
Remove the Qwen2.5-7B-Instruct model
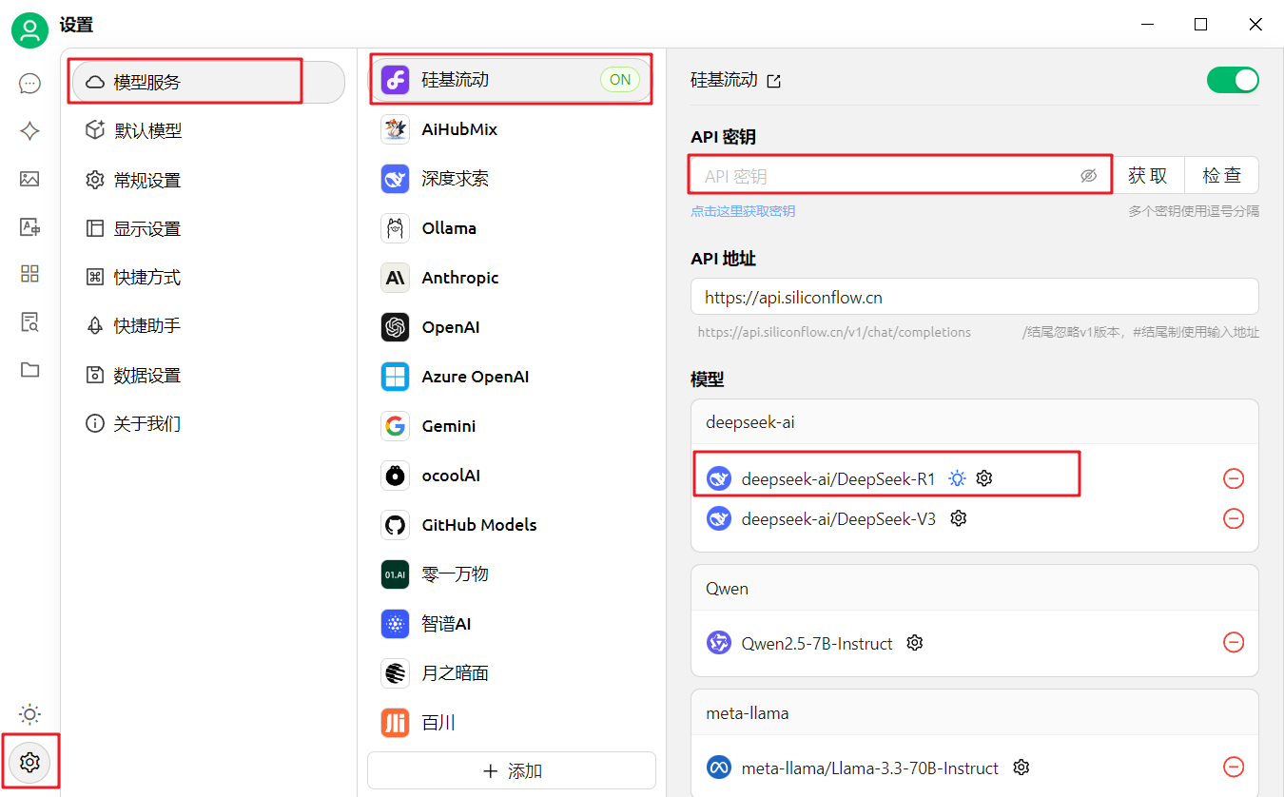[x=1234, y=643]
